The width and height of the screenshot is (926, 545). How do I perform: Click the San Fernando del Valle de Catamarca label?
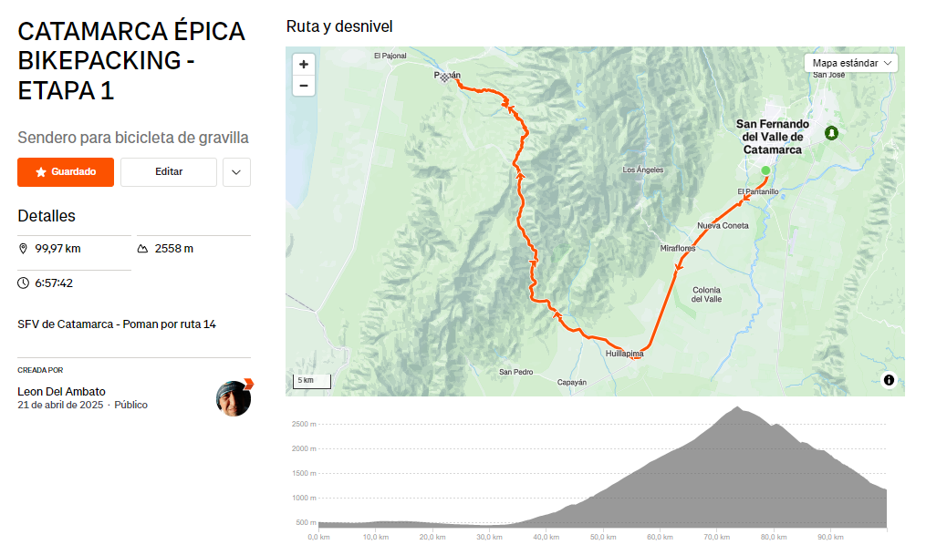[x=772, y=136]
